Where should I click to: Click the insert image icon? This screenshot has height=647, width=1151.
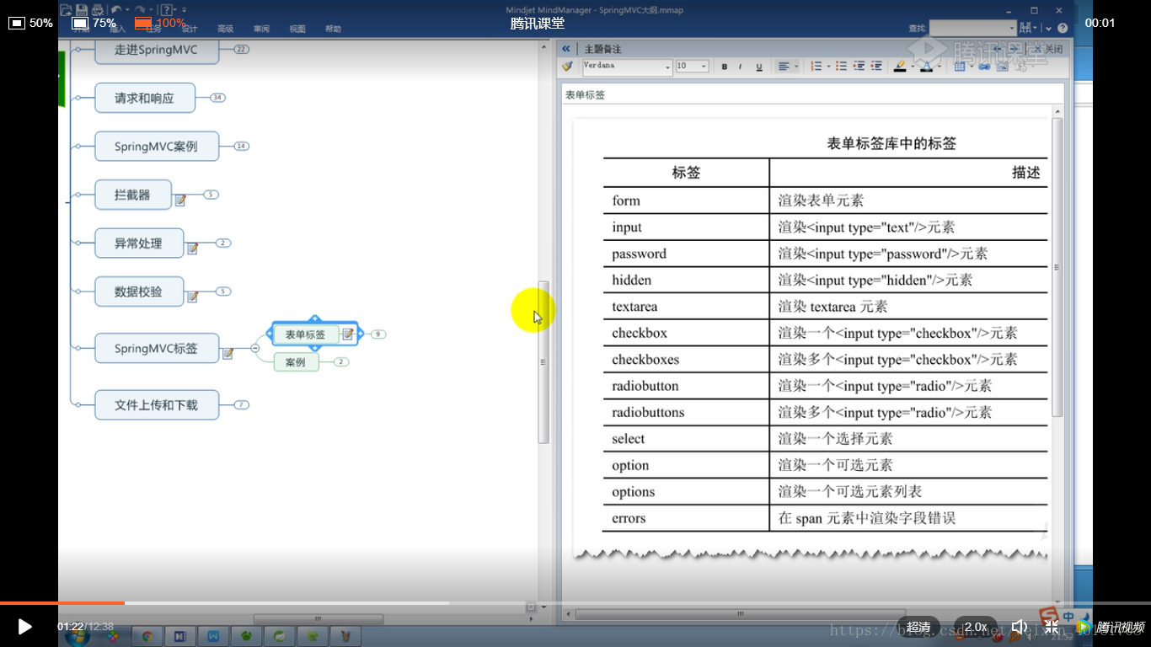tap(1002, 67)
